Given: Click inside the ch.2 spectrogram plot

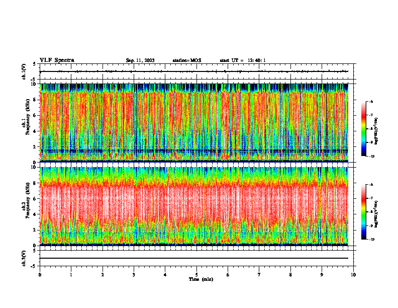Looking at the screenshot, I should [194, 206].
